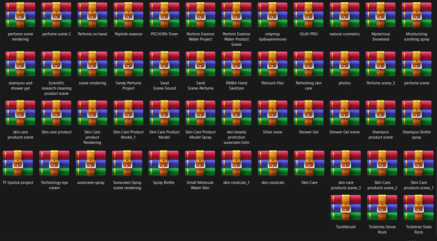Click the 'Sand Scene-Perfume' file name

click(200, 86)
